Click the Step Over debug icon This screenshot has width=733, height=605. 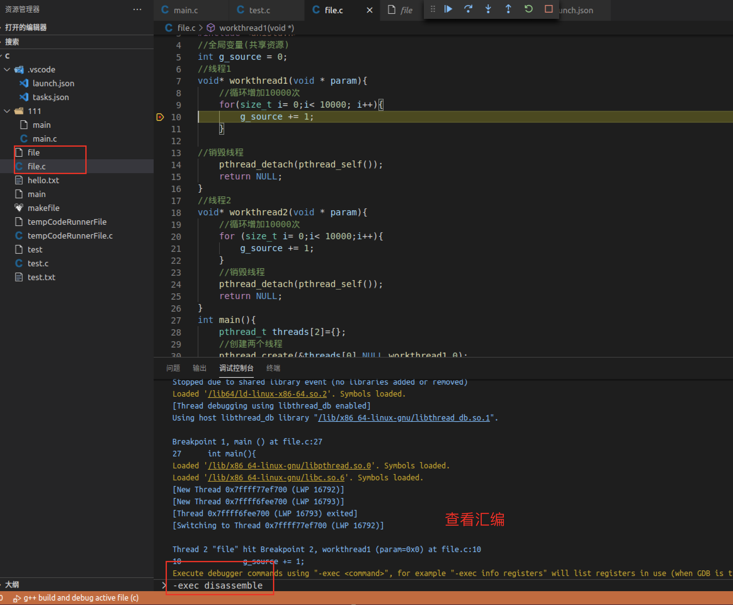tap(468, 9)
